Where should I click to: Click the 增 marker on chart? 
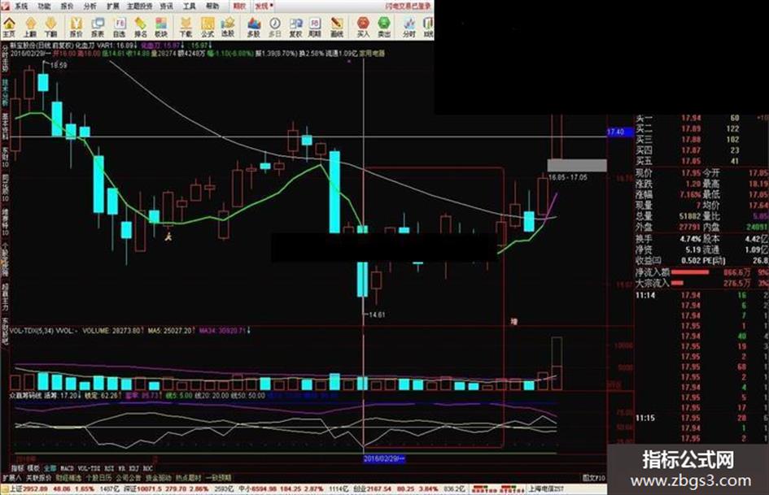[513, 322]
